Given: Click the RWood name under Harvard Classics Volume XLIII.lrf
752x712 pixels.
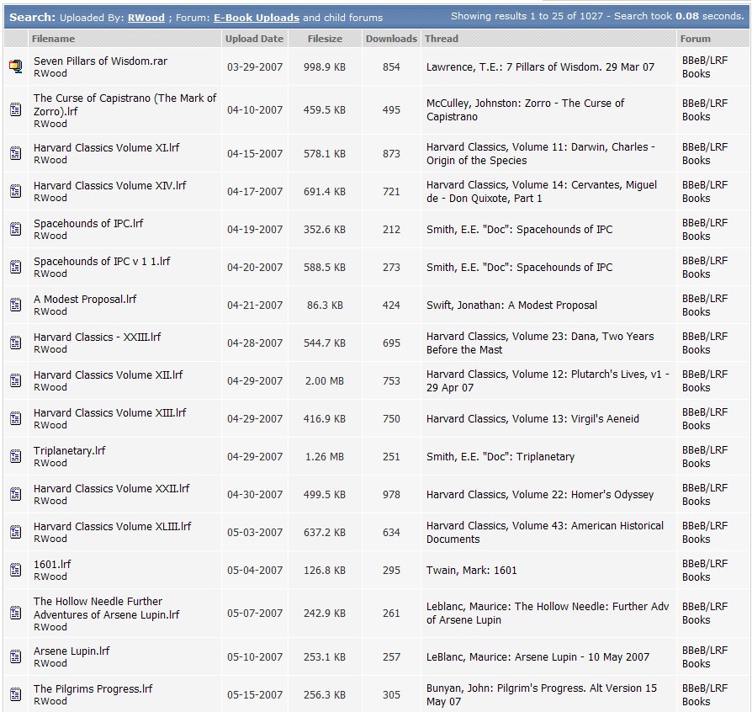Looking at the screenshot, I should (x=50, y=539).
